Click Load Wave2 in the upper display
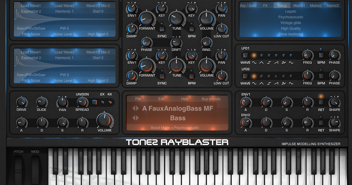 tap(64, 6)
